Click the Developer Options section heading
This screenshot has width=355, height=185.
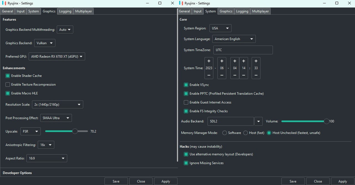(x=17, y=173)
